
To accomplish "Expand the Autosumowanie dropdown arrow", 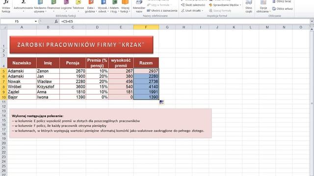I will coord(24,11).
